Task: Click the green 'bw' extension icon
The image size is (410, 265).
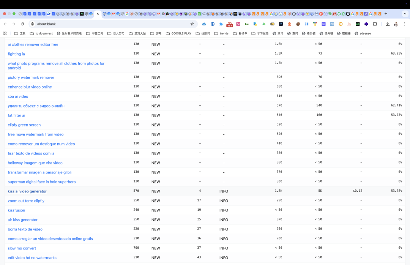Action: pos(247,24)
